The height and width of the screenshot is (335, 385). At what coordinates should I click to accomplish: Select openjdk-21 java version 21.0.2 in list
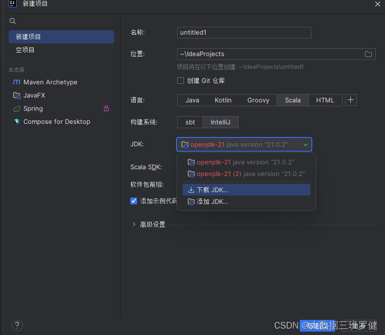tap(246, 162)
